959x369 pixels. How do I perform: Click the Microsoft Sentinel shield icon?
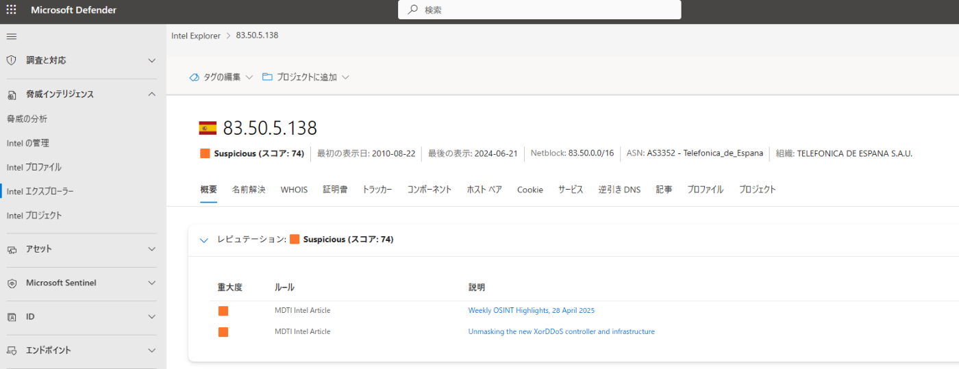pyautogui.click(x=11, y=283)
